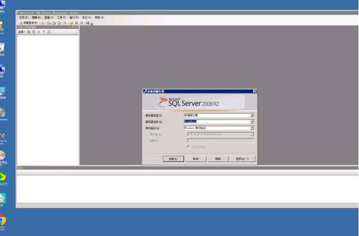Click the 新建查询(N) toolbar button
Image resolution: width=359 pixels, height=236 pixels.
click(x=28, y=23)
